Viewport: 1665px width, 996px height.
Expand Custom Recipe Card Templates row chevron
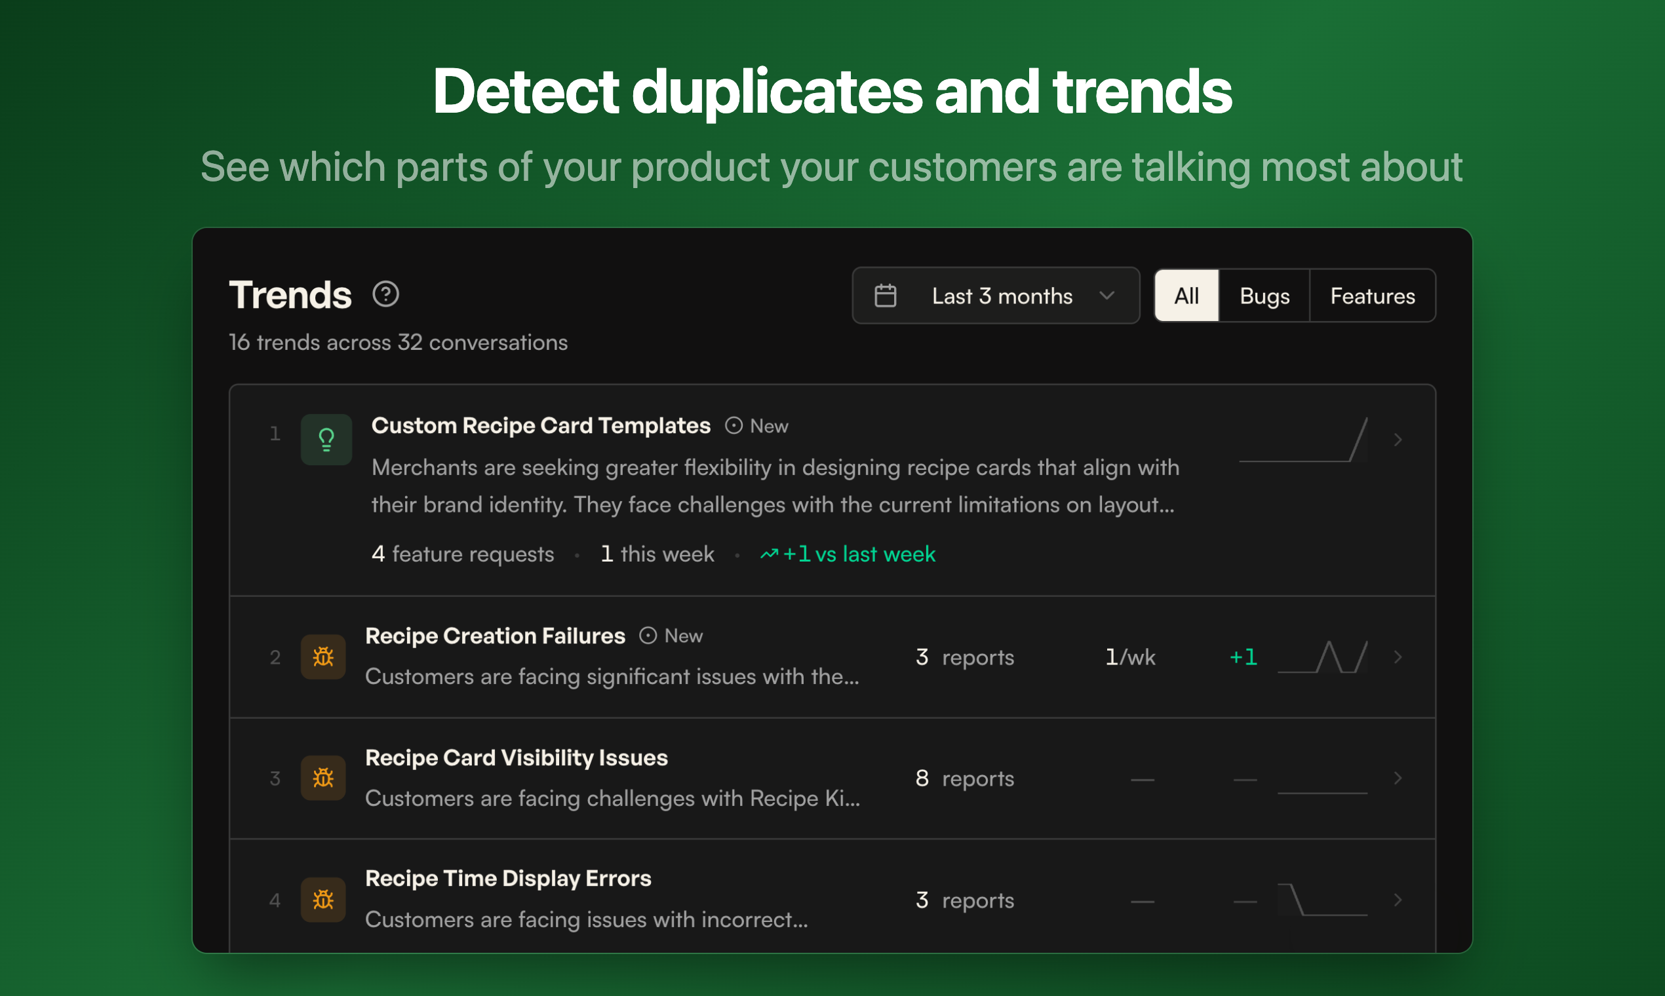1398,440
